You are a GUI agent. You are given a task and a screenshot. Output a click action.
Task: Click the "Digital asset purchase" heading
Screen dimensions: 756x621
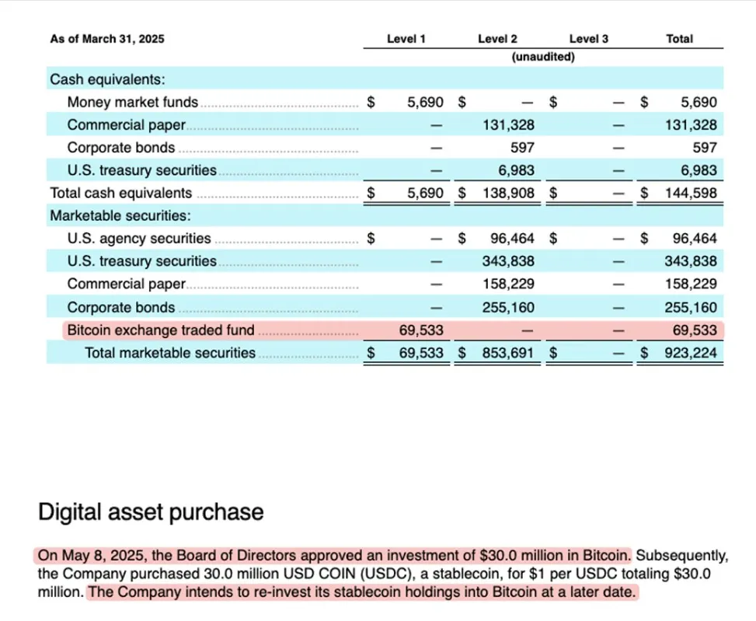pyautogui.click(x=151, y=512)
